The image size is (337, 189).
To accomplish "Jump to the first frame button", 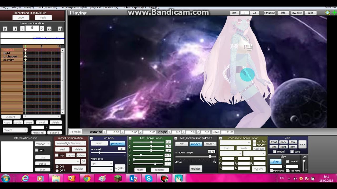I will tap(5, 29).
